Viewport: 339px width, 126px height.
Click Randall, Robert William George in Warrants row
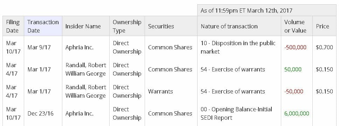tap(86, 91)
